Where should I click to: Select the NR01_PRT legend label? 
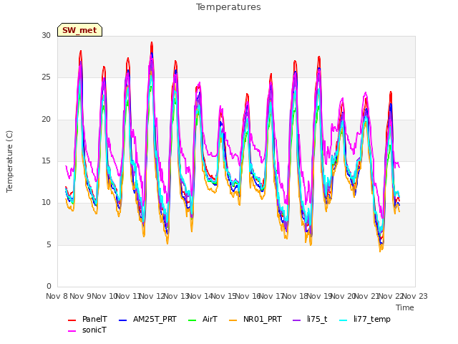click(263, 319)
